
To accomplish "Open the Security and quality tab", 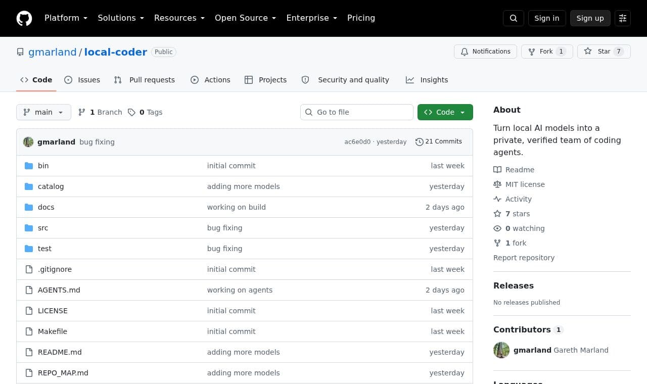I will tap(345, 80).
